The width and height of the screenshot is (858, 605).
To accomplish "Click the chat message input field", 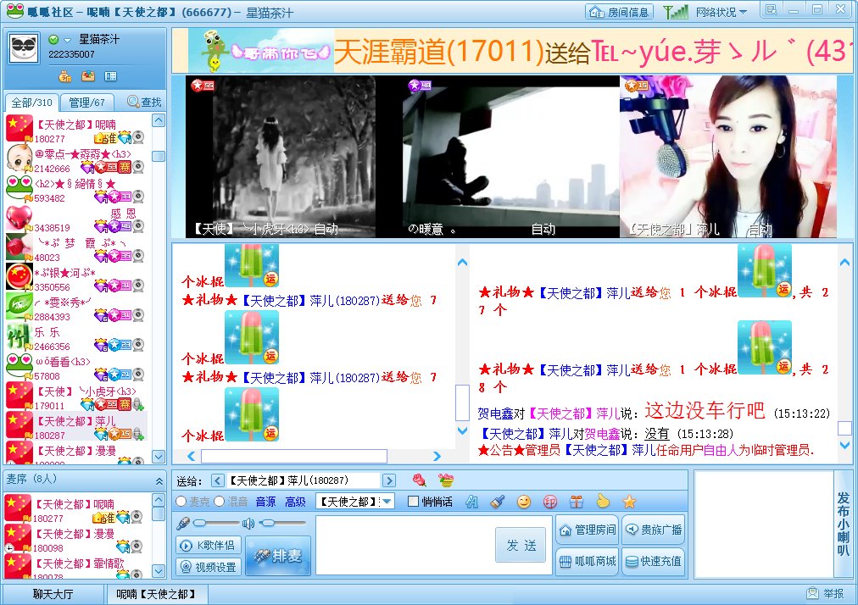I will pos(398,542).
